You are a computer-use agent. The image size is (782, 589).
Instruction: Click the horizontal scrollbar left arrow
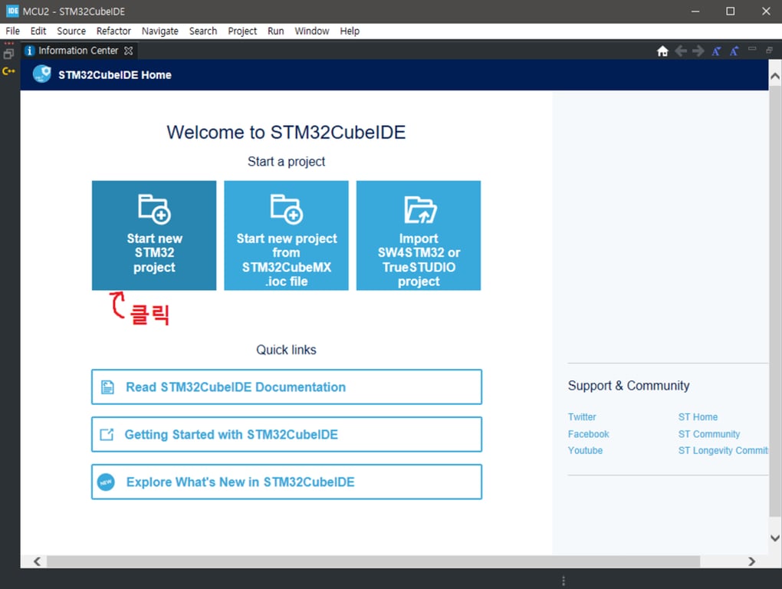tap(37, 561)
